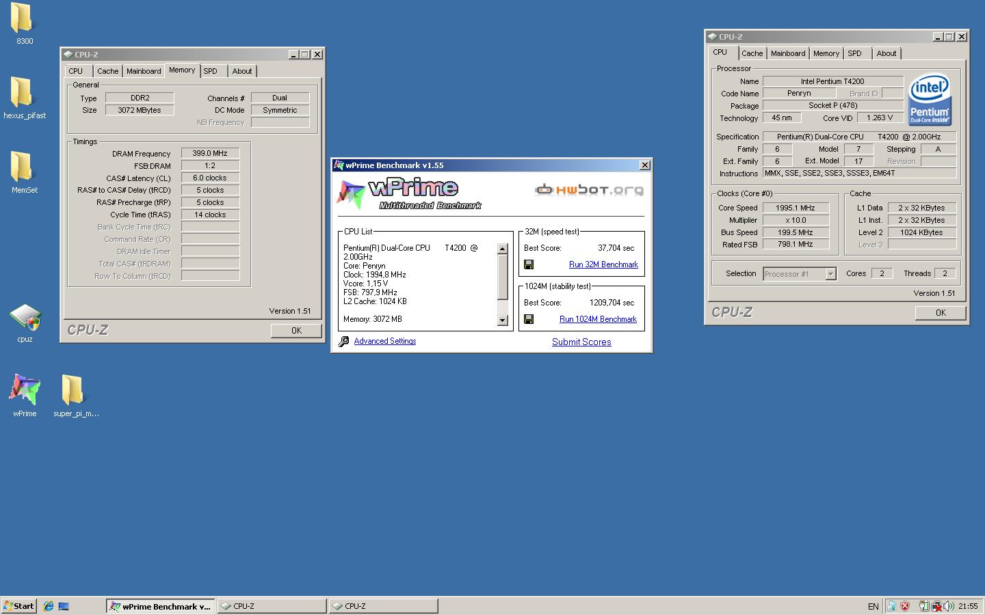Launch Internet Explorer from quick launch
The image size is (985, 615).
pyautogui.click(x=48, y=606)
